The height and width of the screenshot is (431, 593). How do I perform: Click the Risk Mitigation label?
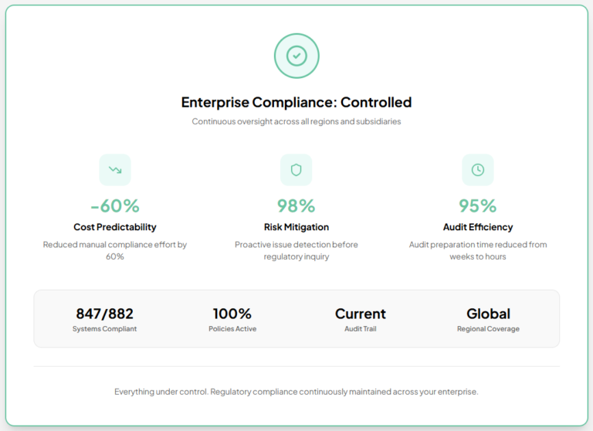pos(296,227)
